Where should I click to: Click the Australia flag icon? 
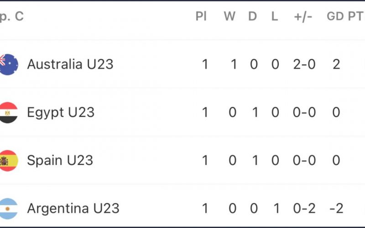[x=8, y=64]
